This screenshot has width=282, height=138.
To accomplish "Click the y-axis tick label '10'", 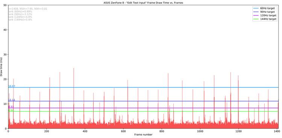I will point(5,104).
